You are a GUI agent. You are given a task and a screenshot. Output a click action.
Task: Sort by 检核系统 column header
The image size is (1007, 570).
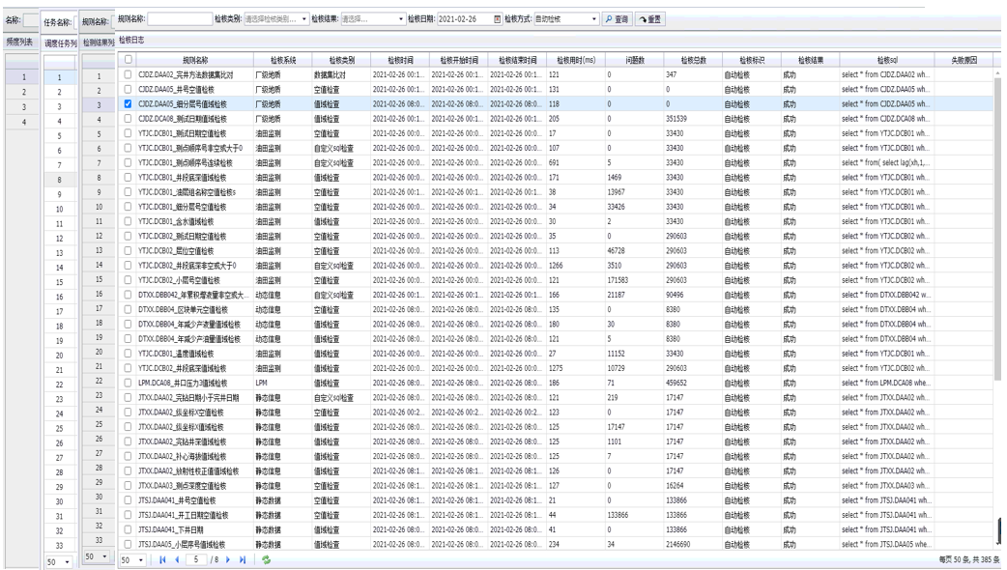283,60
